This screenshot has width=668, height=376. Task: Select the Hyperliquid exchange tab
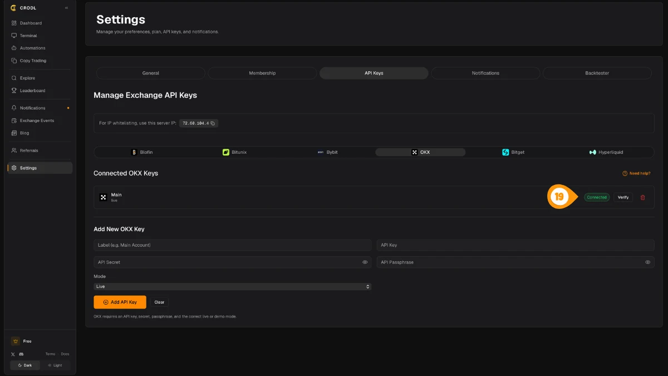tap(606, 152)
